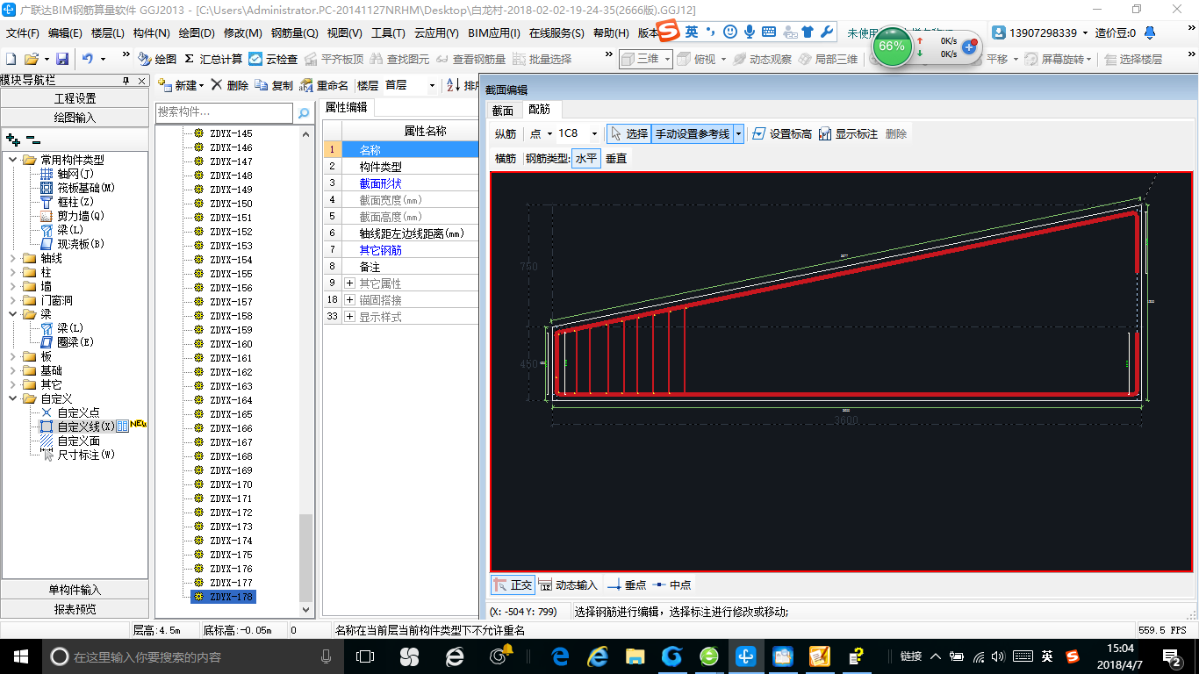Click the 工程设置 button
Viewport: 1199px width, 674px height.
(x=75, y=98)
